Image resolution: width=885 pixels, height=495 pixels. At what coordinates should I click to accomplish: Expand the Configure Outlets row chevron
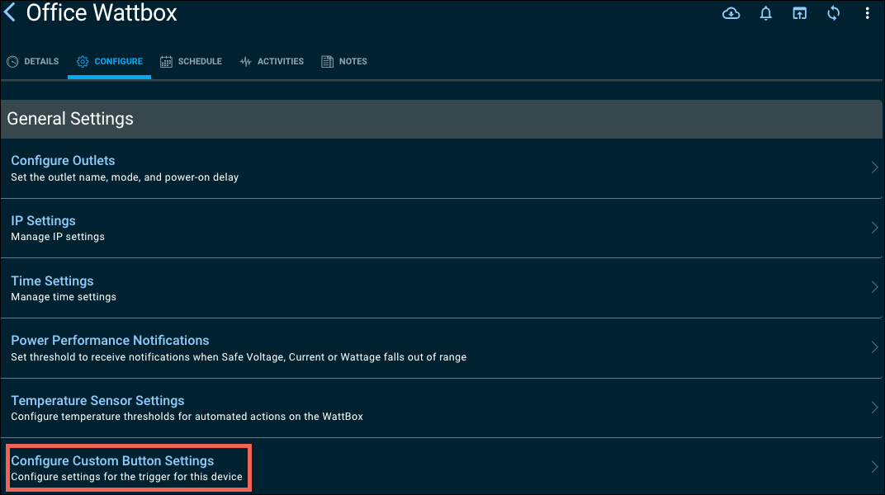(x=874, y=167)
